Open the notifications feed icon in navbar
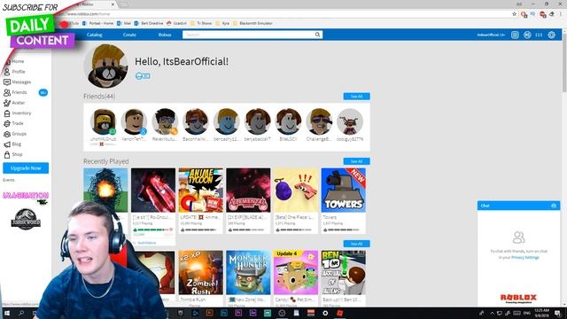Screen dimensions: 567x319 515,35
